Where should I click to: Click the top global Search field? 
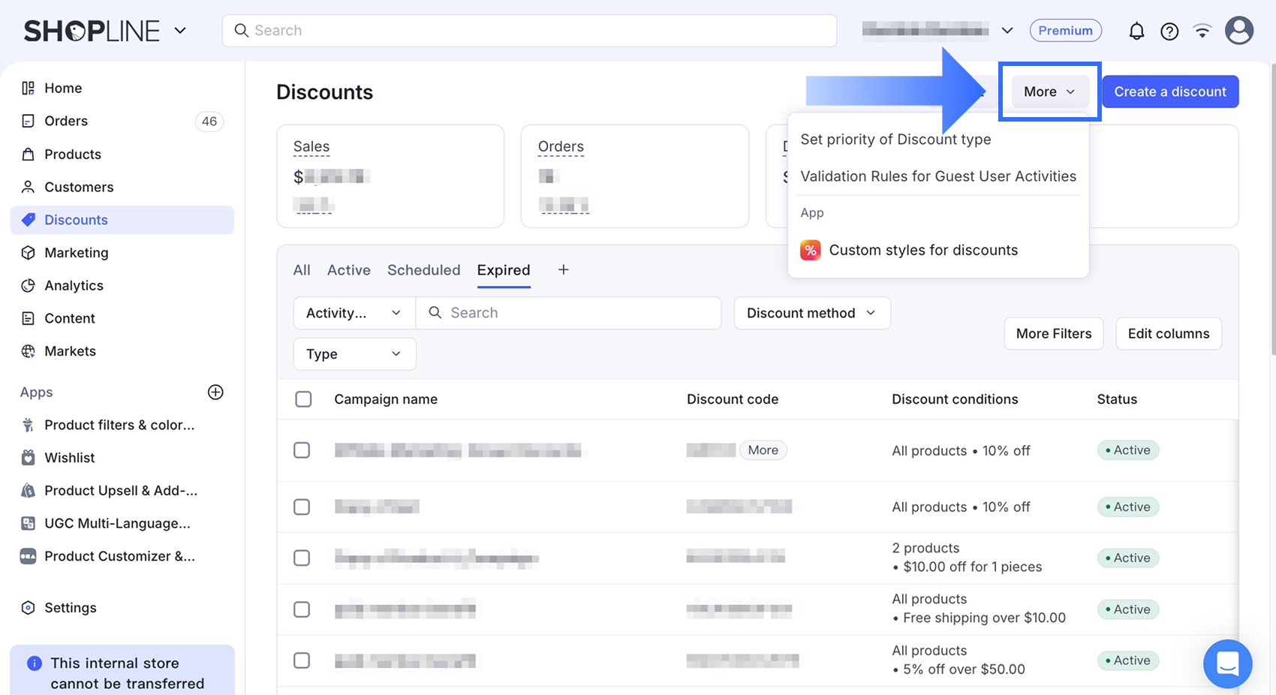click(x=529, y=31)
